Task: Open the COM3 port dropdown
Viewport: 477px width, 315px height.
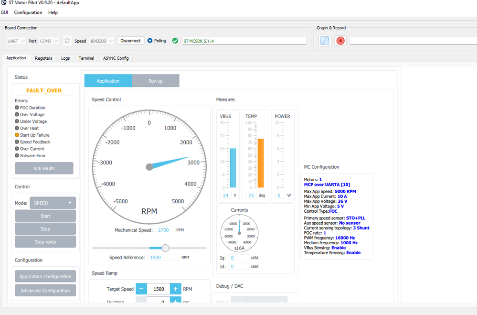Action: click(49, 41)
